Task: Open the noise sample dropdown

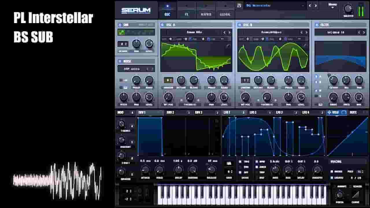Action: (132, 69)
